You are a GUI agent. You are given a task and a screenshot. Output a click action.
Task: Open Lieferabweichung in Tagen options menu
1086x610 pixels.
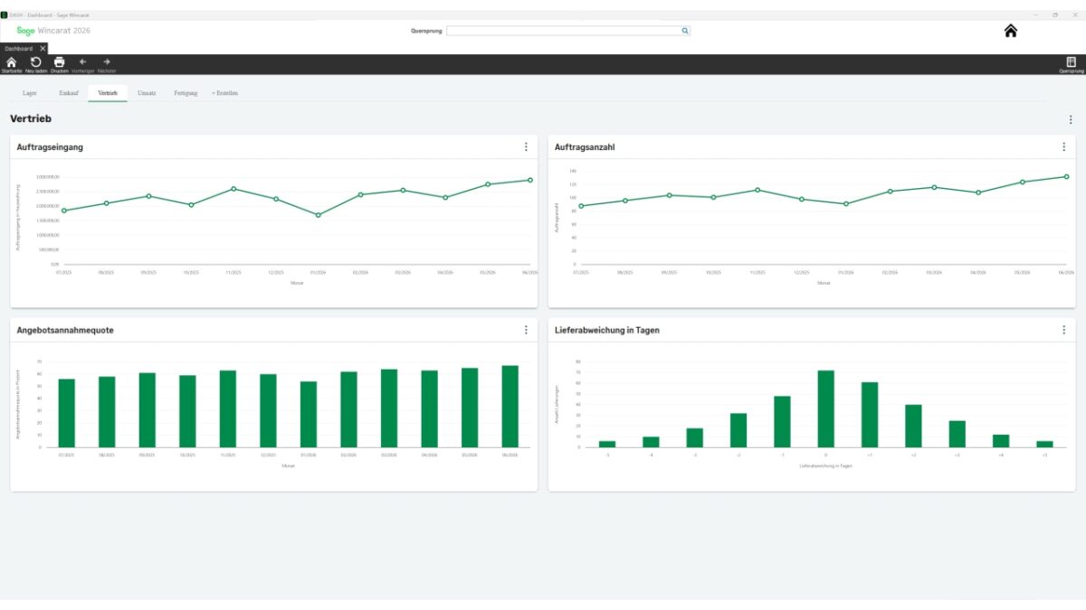(1064, 330)
